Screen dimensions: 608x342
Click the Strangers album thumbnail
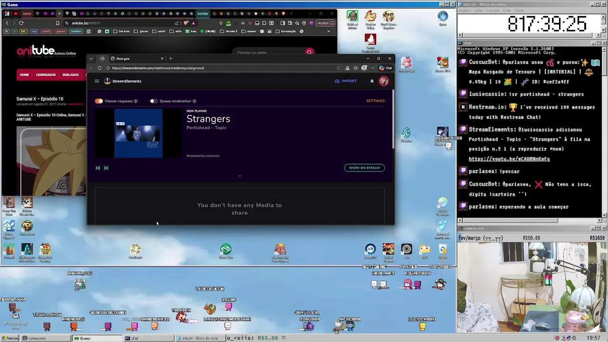point(138,133)
